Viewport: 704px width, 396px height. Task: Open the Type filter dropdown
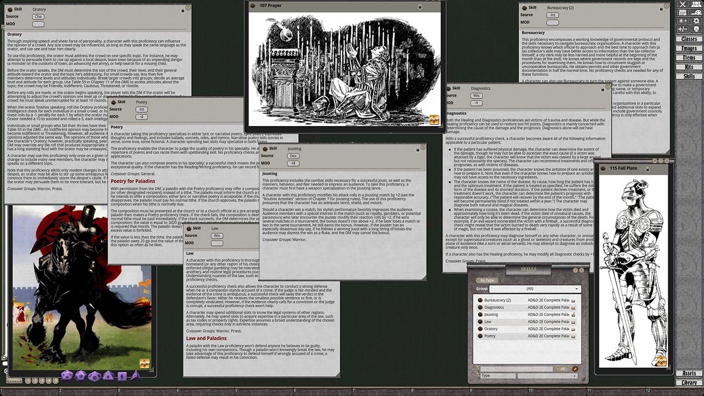498,376
